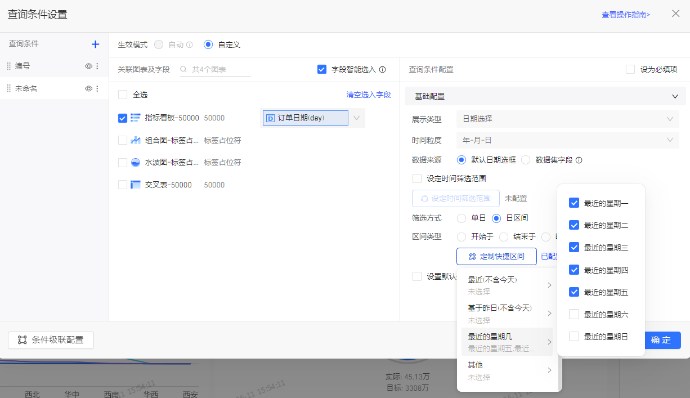Open 最近(不含今天) submenu
The width and height of the screenshot is (690, 398).
click(507, 285)
